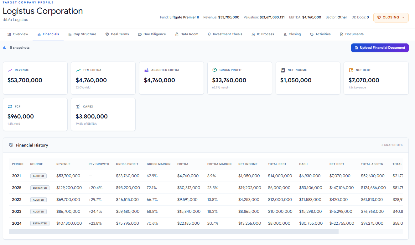Viewport: 415px width, 245px height.
Task: Go to the Deal Terms tab
Action: (x=117, y=34)
